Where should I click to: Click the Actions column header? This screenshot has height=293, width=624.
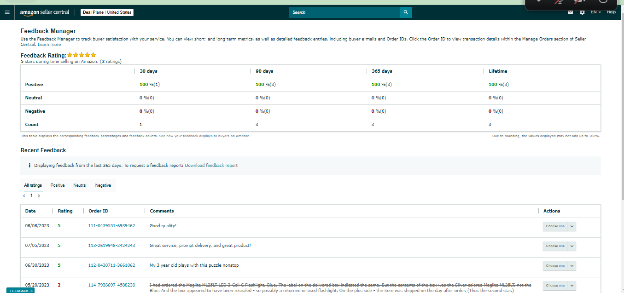coord(552,211)
